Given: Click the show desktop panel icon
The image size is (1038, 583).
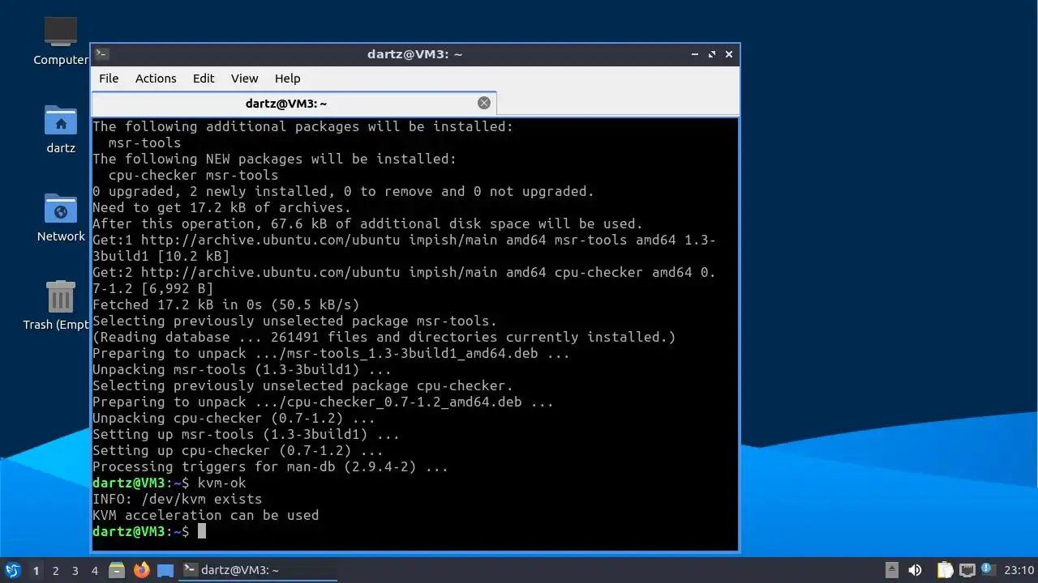Looking at the screenshot, I should click(x=165, y=570).
